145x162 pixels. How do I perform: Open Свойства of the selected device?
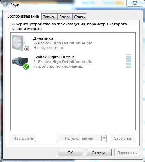click(122, 138)
